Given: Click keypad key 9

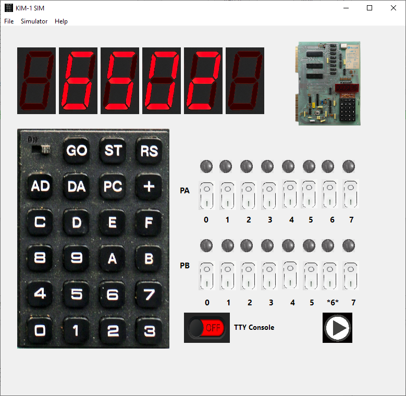Looking at the screenshot, I should tap(77, 258).
